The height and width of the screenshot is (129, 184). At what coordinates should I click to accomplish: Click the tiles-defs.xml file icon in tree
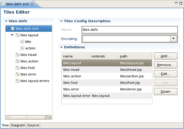tap(13, 28)
